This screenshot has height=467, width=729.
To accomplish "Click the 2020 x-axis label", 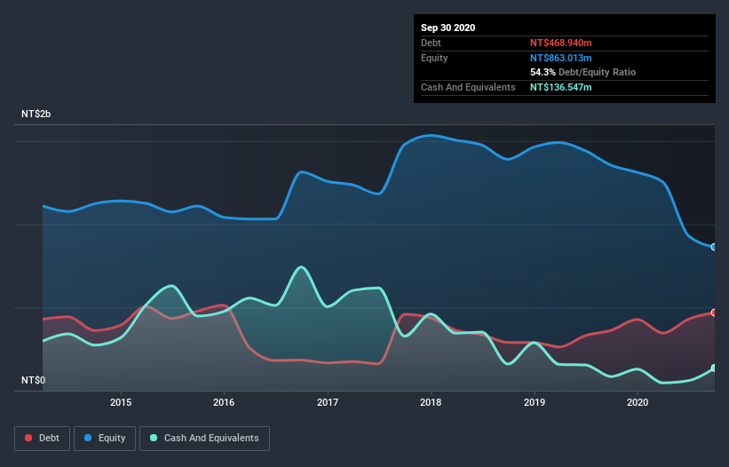I will tap(638, 402).
